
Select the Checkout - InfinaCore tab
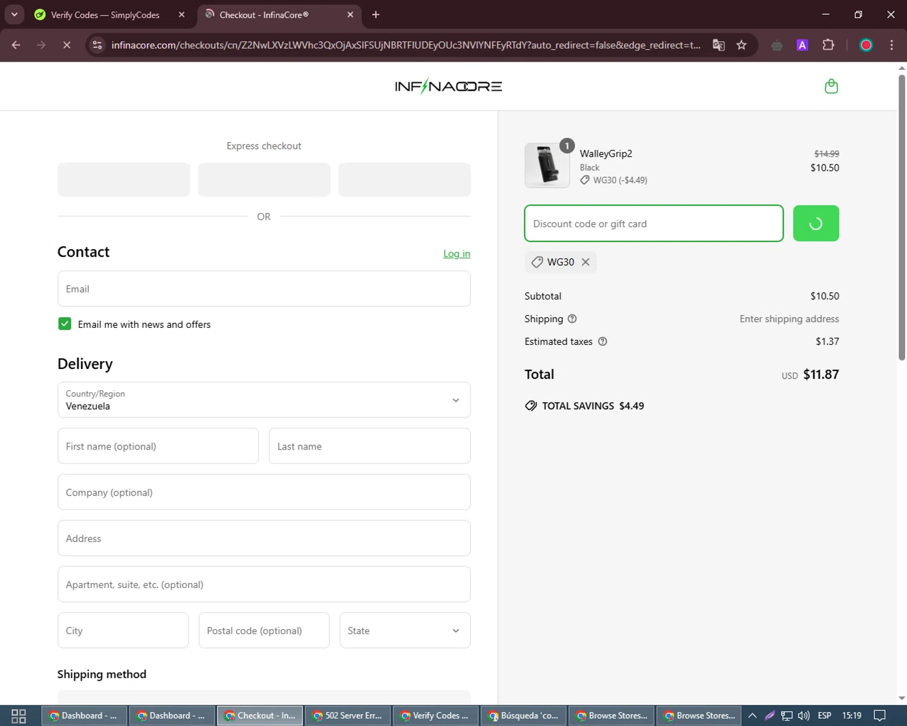tap(264, 15)
